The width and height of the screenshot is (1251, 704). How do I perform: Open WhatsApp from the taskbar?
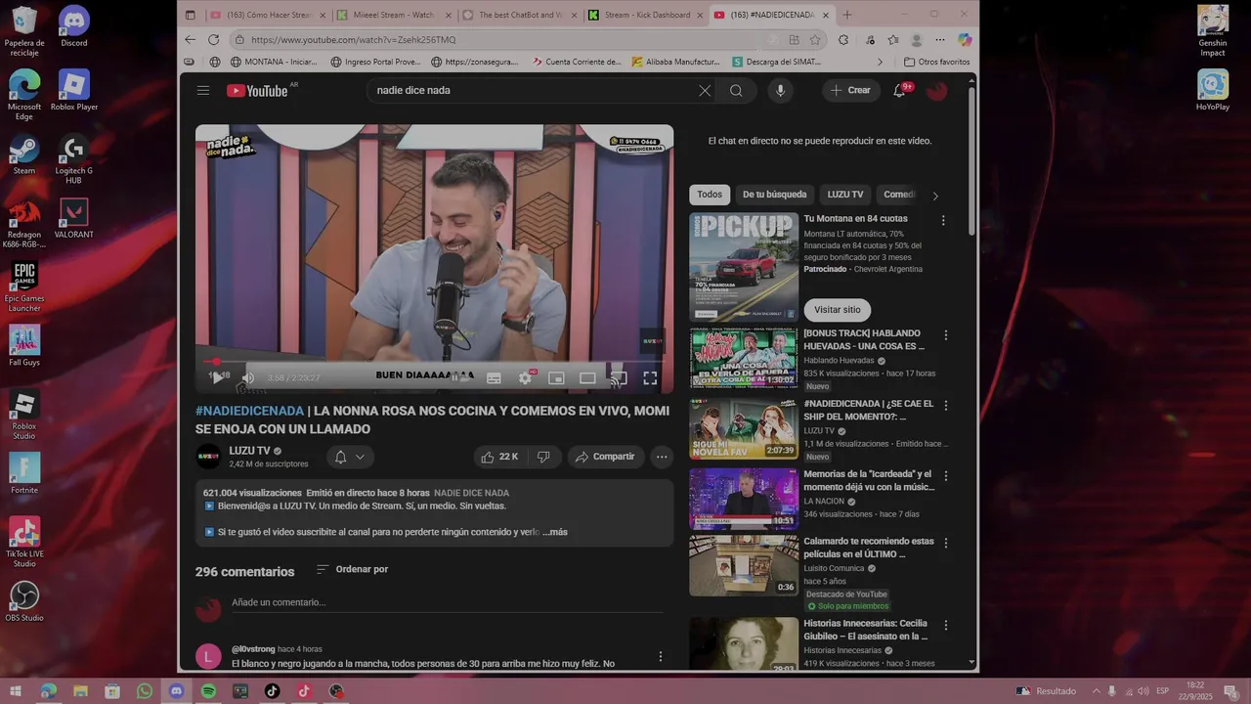(x=145, y=691)
